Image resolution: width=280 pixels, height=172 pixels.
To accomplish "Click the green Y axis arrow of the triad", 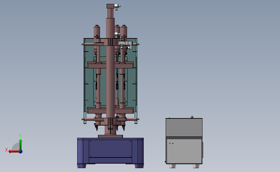I will (x=21, y=145).
